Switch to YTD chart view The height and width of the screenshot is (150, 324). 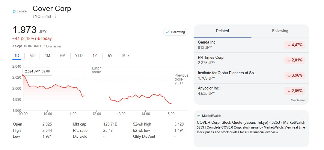(79, 55)
